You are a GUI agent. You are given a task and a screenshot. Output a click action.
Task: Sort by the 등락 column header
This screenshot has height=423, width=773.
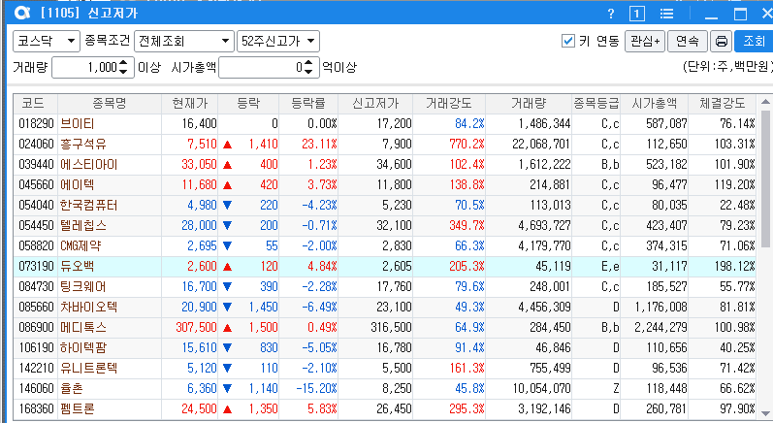[248, 104]
